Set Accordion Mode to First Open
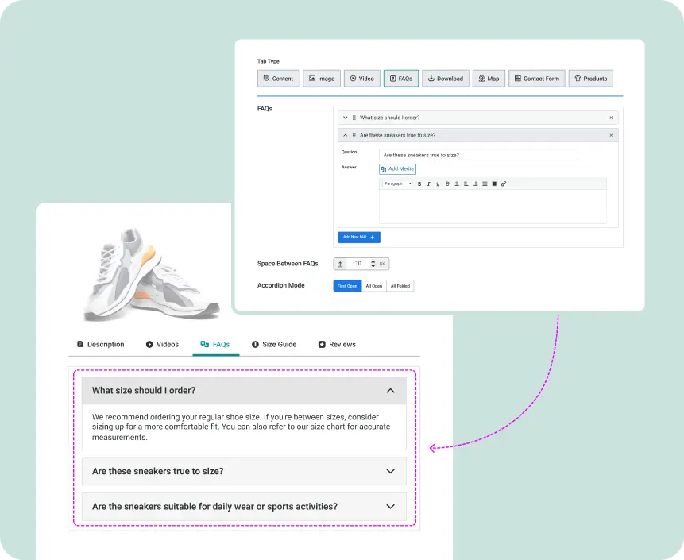 pyautogui.click(x=347, y=286)
